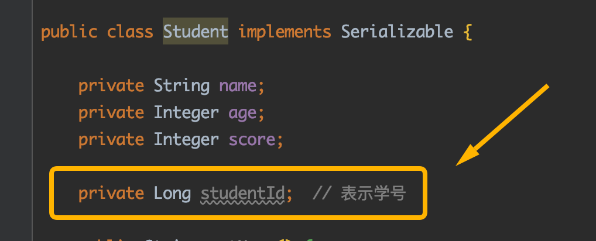Click the underlined studentId field
Viewport: 596px width, 241px height.
tap(242, 194)
